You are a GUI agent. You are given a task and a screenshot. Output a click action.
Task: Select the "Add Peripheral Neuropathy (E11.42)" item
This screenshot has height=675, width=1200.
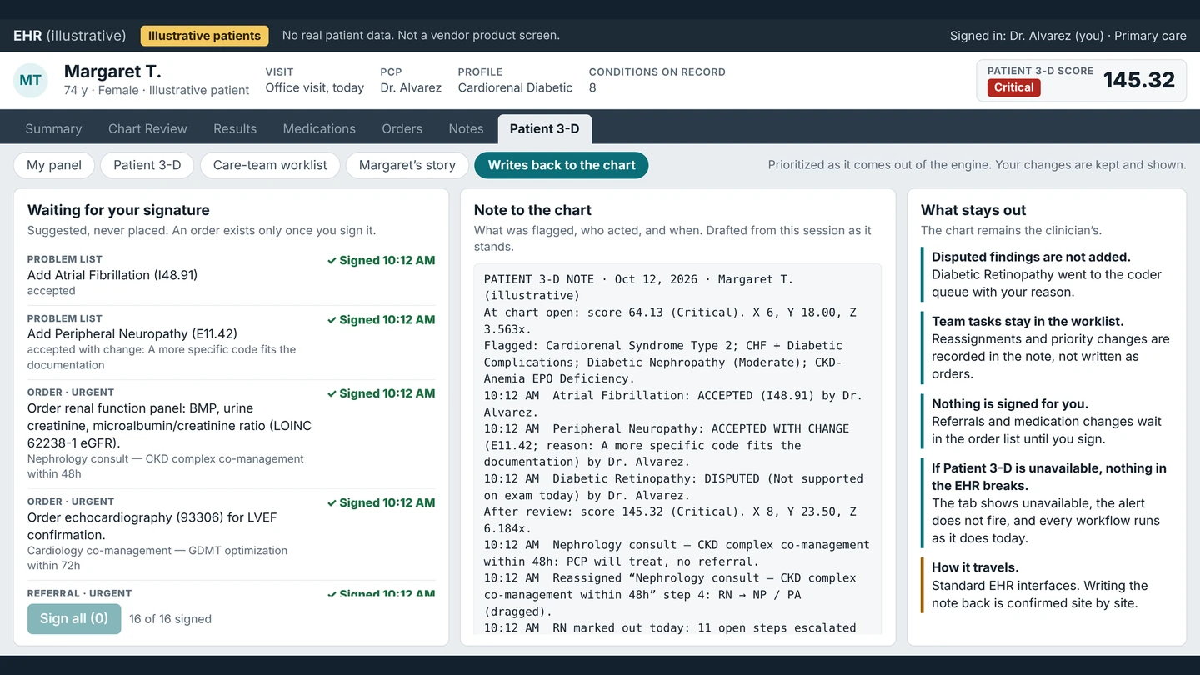click(x=232, y=342)
